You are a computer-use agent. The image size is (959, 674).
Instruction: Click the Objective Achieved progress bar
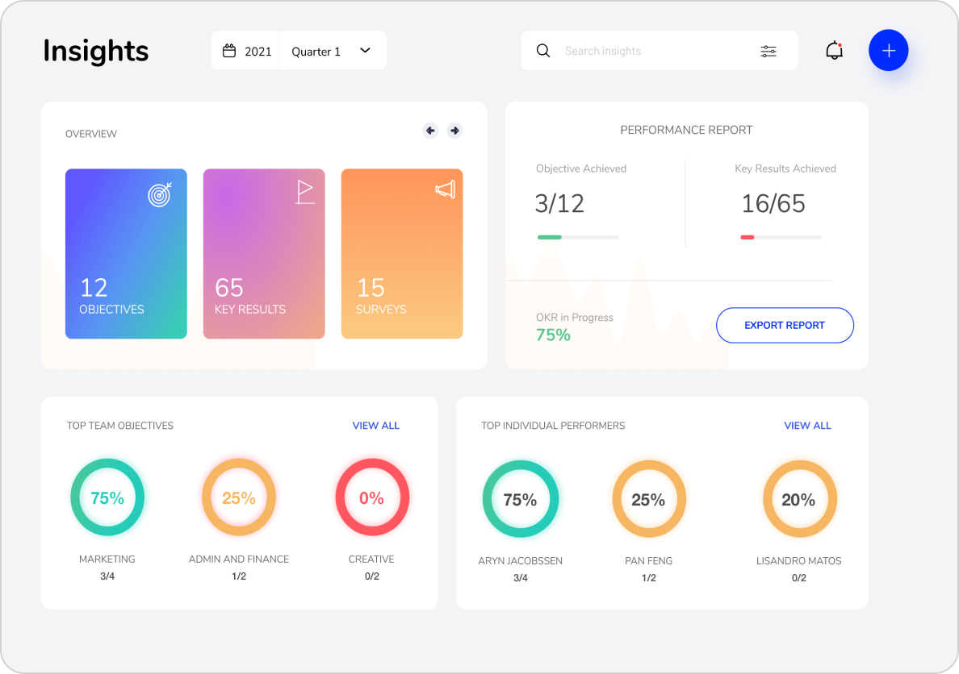tap(578, 237)
